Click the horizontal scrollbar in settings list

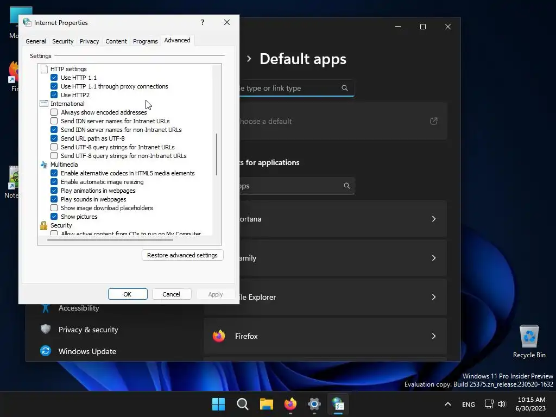pyautogui.click(x=110, y=240)
